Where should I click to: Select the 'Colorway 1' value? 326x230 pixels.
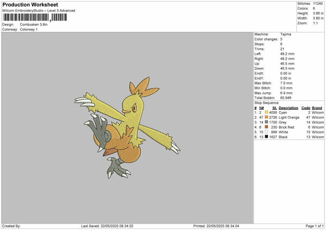coord(29,29)
